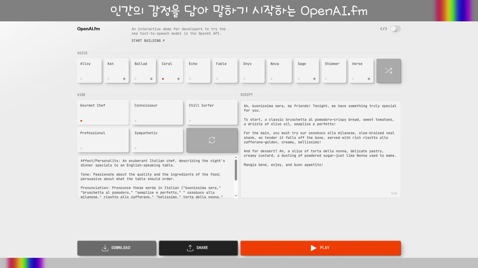Select the Shimmer voice
The image size is (478, 268).
tap(334, 71)
